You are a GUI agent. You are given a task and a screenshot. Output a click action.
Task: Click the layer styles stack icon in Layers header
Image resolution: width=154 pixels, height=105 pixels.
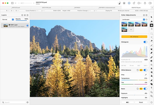[x=25, y=15]
